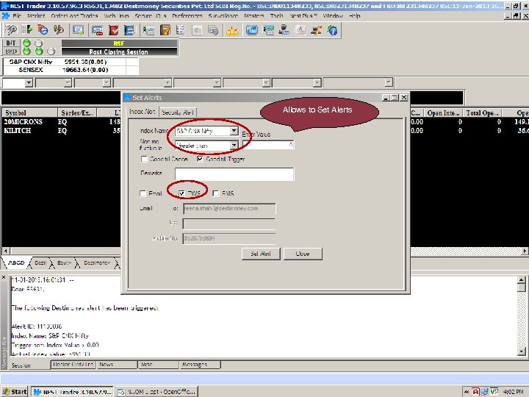This screenshot has height=397, width=529.
Task: Switch to the News message tab
Action: (117, 365)
